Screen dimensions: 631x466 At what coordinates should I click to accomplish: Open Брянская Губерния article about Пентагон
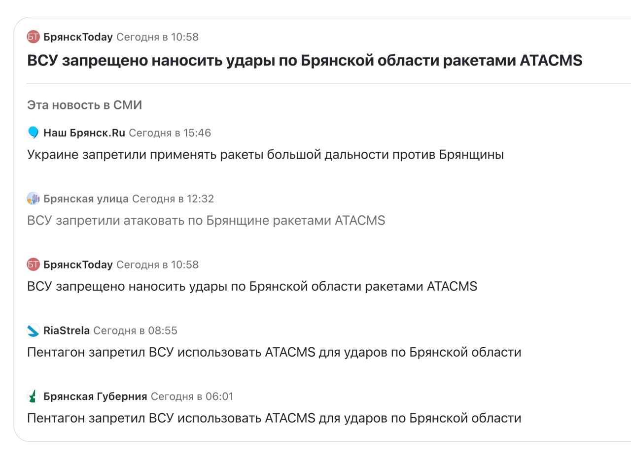click(274, 419)
